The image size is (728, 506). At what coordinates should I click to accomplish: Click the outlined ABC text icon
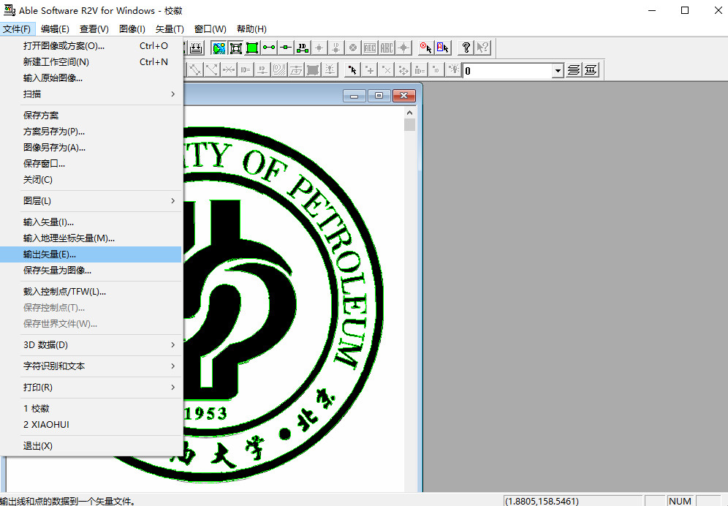[x=370, y=48]
